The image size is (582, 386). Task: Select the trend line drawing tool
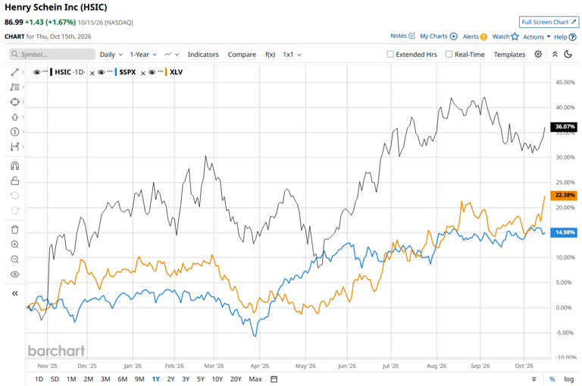pos(15,72)
